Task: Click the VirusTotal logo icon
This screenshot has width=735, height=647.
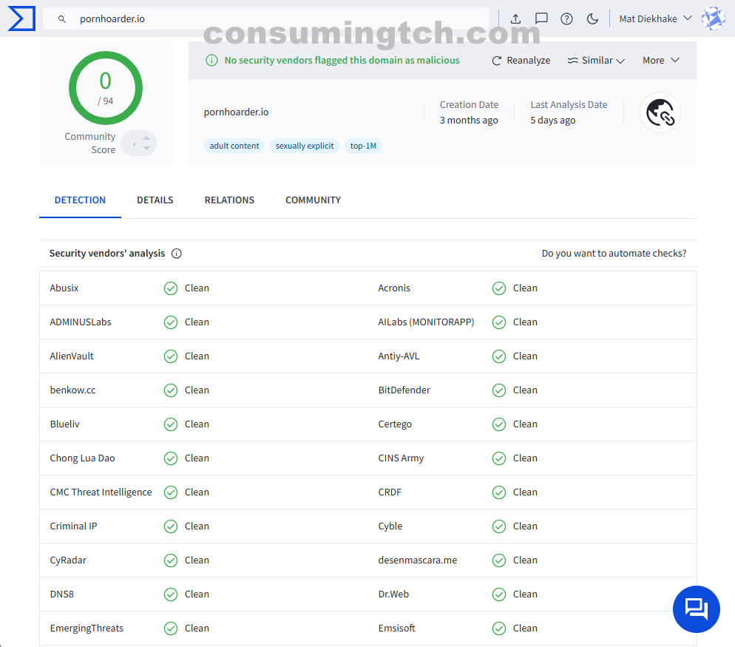Action: point(21,18)
